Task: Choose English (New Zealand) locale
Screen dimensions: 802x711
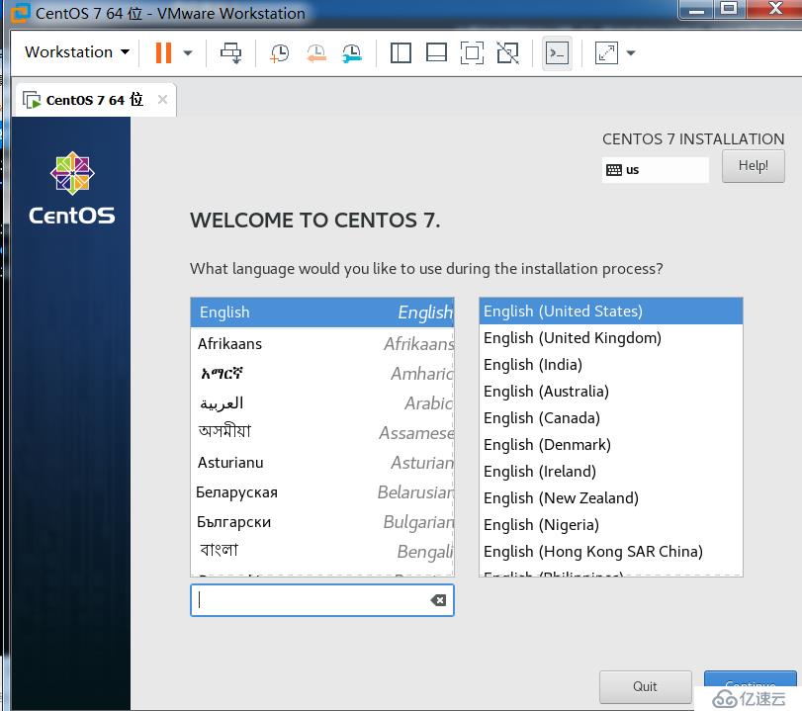Action: click(x=611, y=497)
